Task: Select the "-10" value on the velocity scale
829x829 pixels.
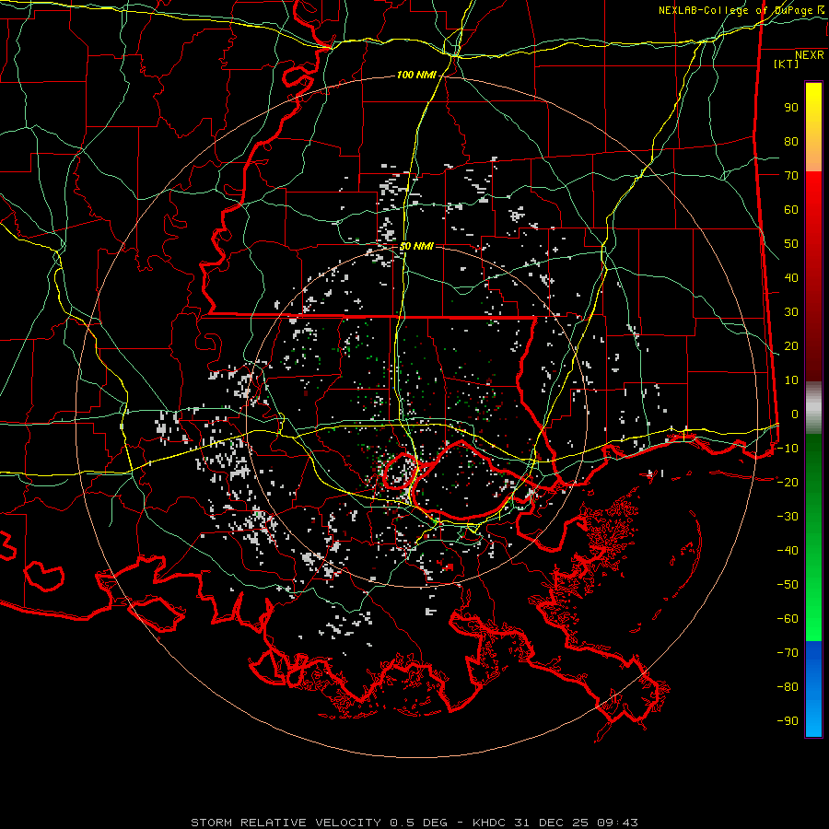Action: tap(788, 449)
